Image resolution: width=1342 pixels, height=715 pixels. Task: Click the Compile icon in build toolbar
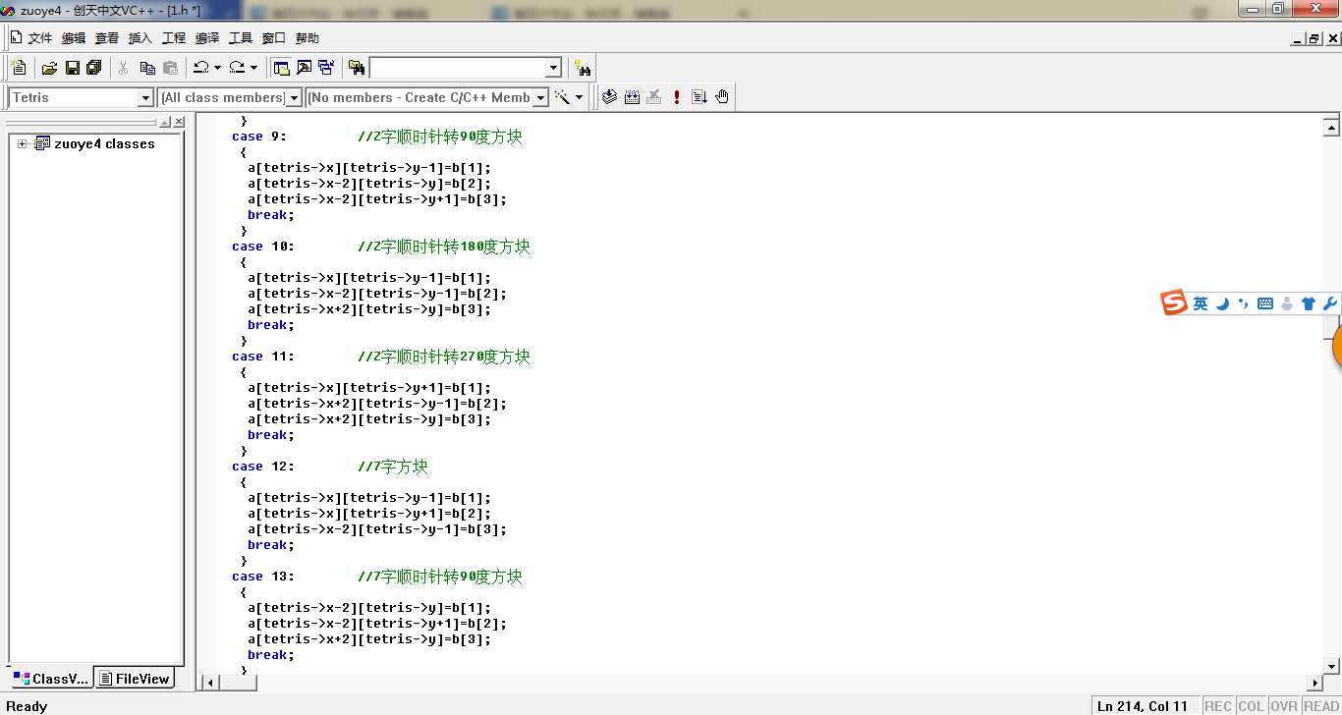609,97
